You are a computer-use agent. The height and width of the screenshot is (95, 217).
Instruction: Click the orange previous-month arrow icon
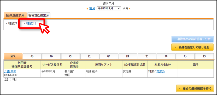pos(87,9)
